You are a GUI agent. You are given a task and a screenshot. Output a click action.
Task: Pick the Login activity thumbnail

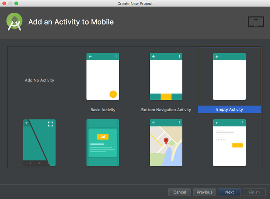tap(229, 143)
